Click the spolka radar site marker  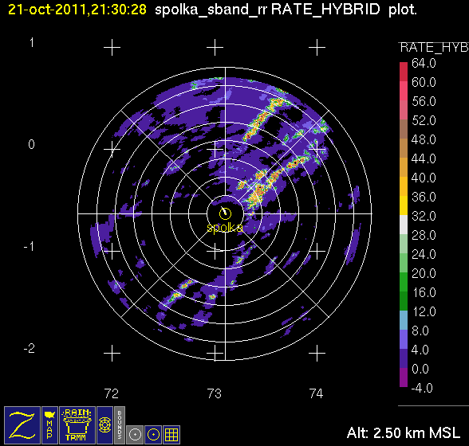pos(225,213)
